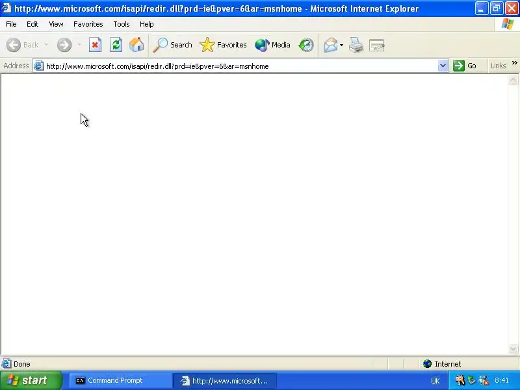Image resolution: width=520 pixels, height=390 pixels.
Task: Open the Media pane
Action: pyautogui.click(x=272, y=45)
